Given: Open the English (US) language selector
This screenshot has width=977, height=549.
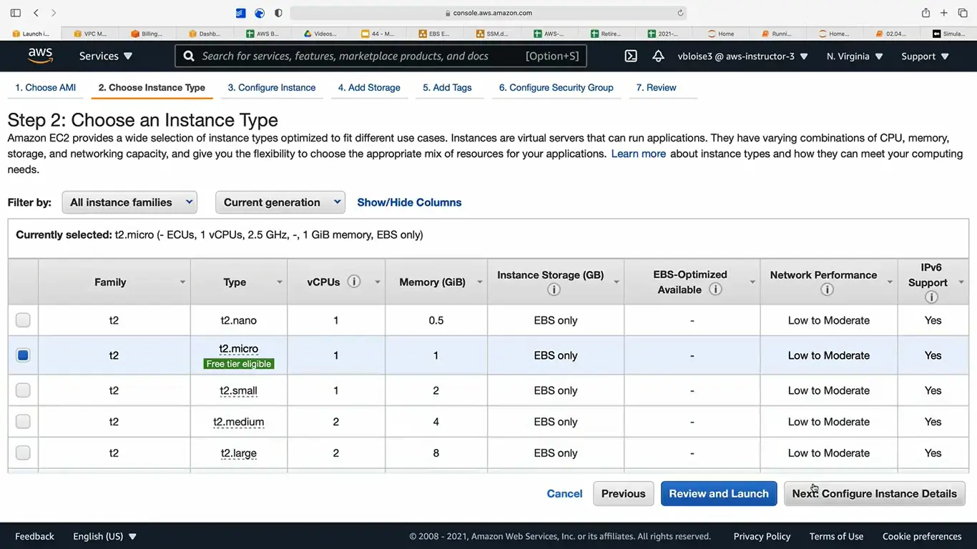Looking at the screenshot, I should pos(104,536).
